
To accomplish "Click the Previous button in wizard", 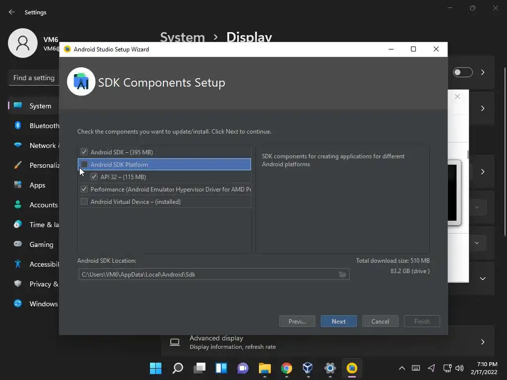I will [297, 321].
